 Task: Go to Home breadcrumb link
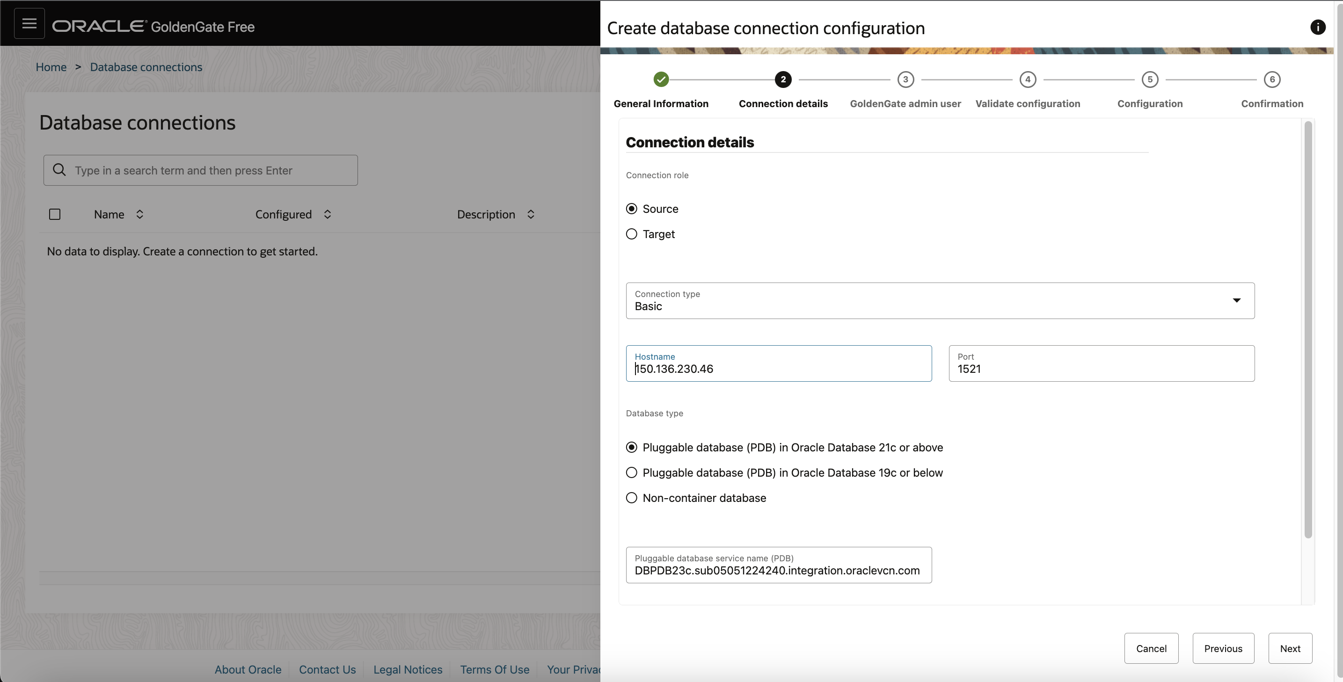pyautogui.click(x=51, y=67)
